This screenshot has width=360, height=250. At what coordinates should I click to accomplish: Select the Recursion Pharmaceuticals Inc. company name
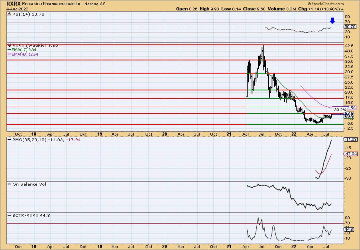[x=52, y=4]
